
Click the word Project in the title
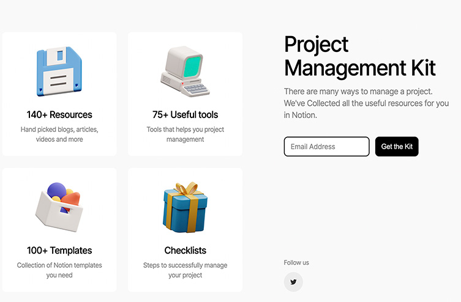(317, 44)
